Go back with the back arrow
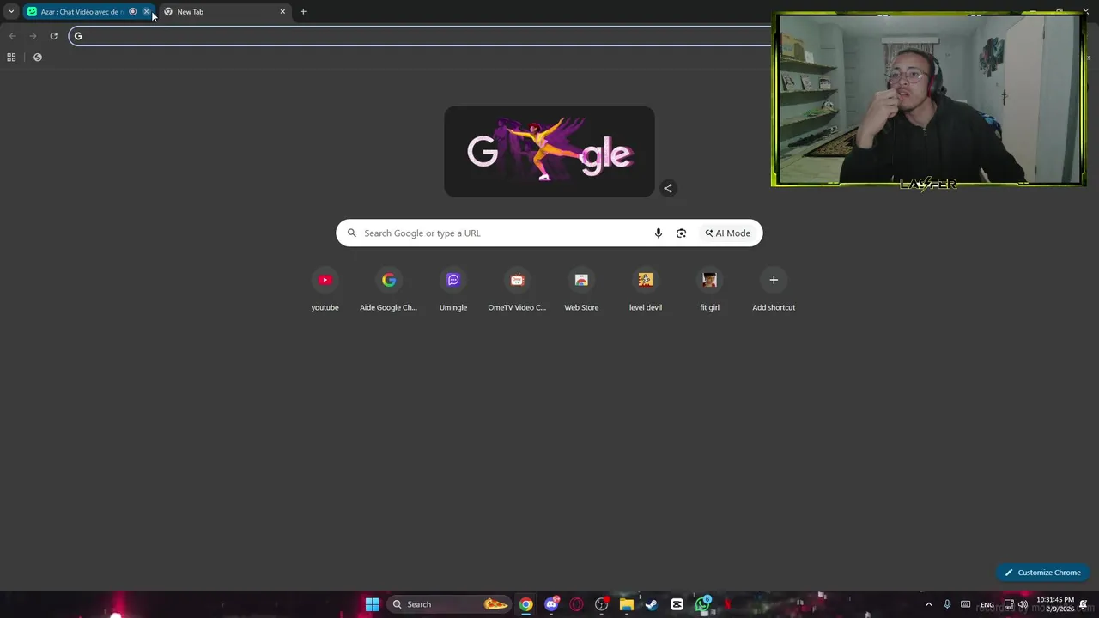This screenshot has width=1099, height=618. [x=12, y=36]
